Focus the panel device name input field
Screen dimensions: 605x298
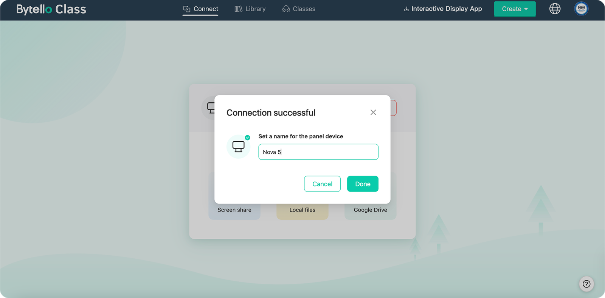click(x=318, y=152)
